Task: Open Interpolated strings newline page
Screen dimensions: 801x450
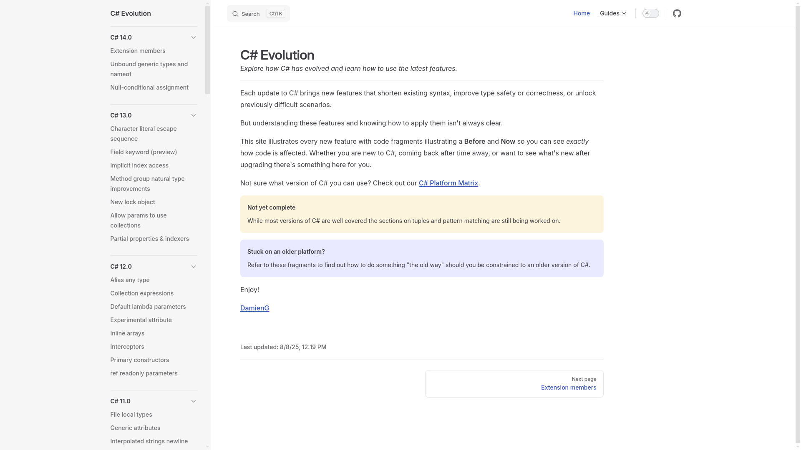Action: click(149, 441)
